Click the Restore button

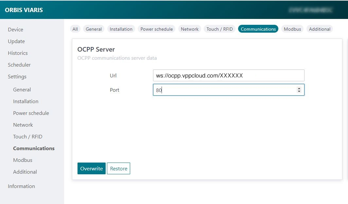(118, 168)
